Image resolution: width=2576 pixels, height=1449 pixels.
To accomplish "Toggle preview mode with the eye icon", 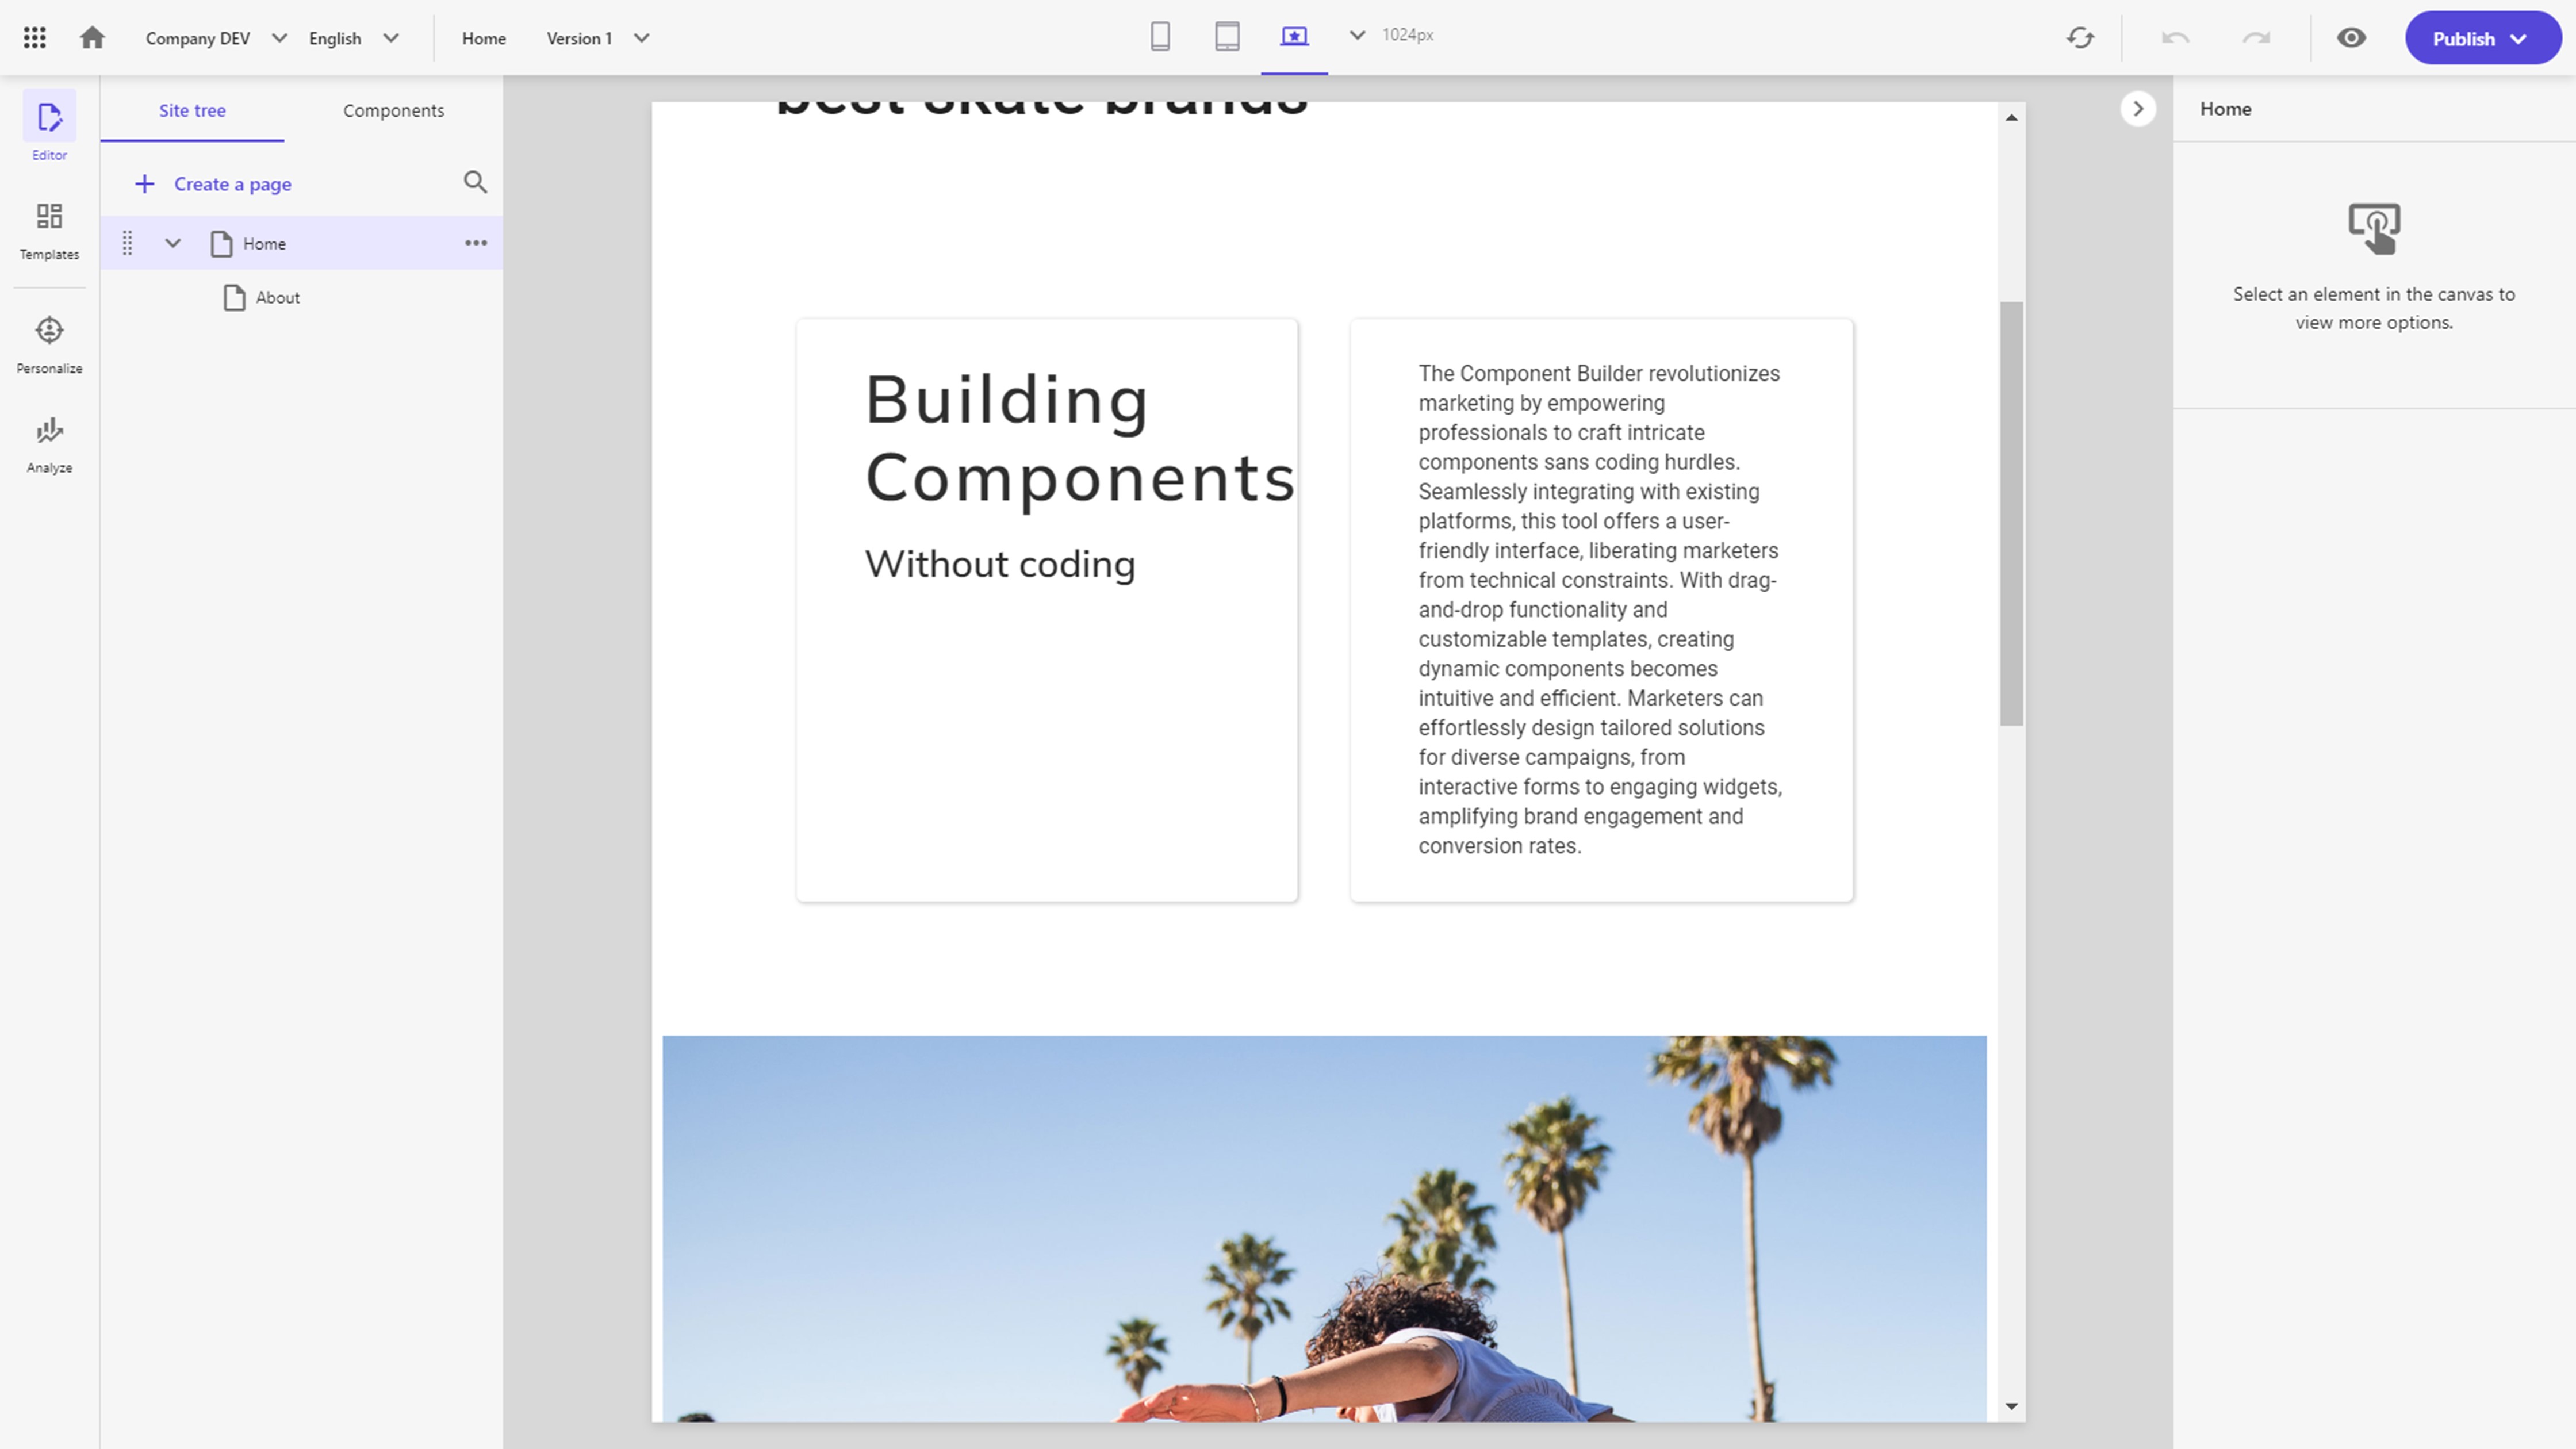I will tap(2351, 38).
